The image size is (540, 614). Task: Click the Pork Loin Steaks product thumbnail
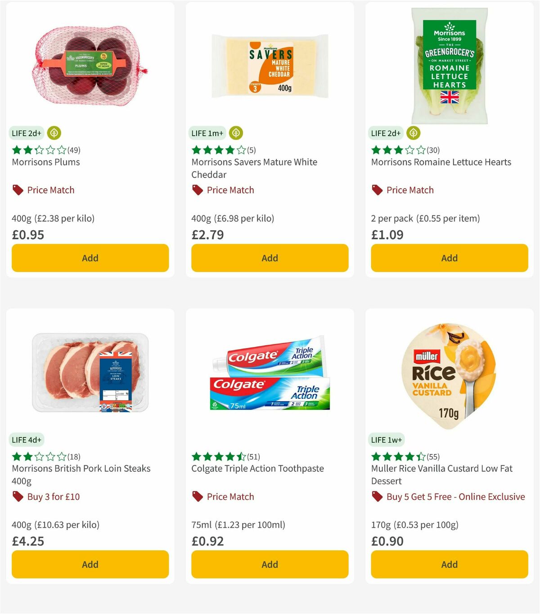90,373
